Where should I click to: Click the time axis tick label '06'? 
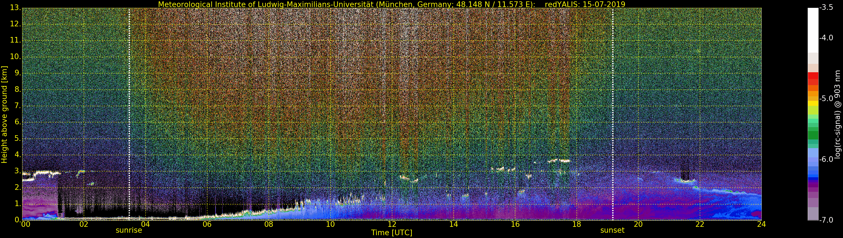[x=207, y=224]
